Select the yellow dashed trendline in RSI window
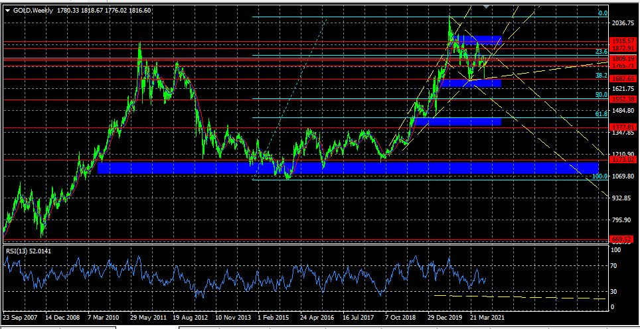 coord(518,297)
